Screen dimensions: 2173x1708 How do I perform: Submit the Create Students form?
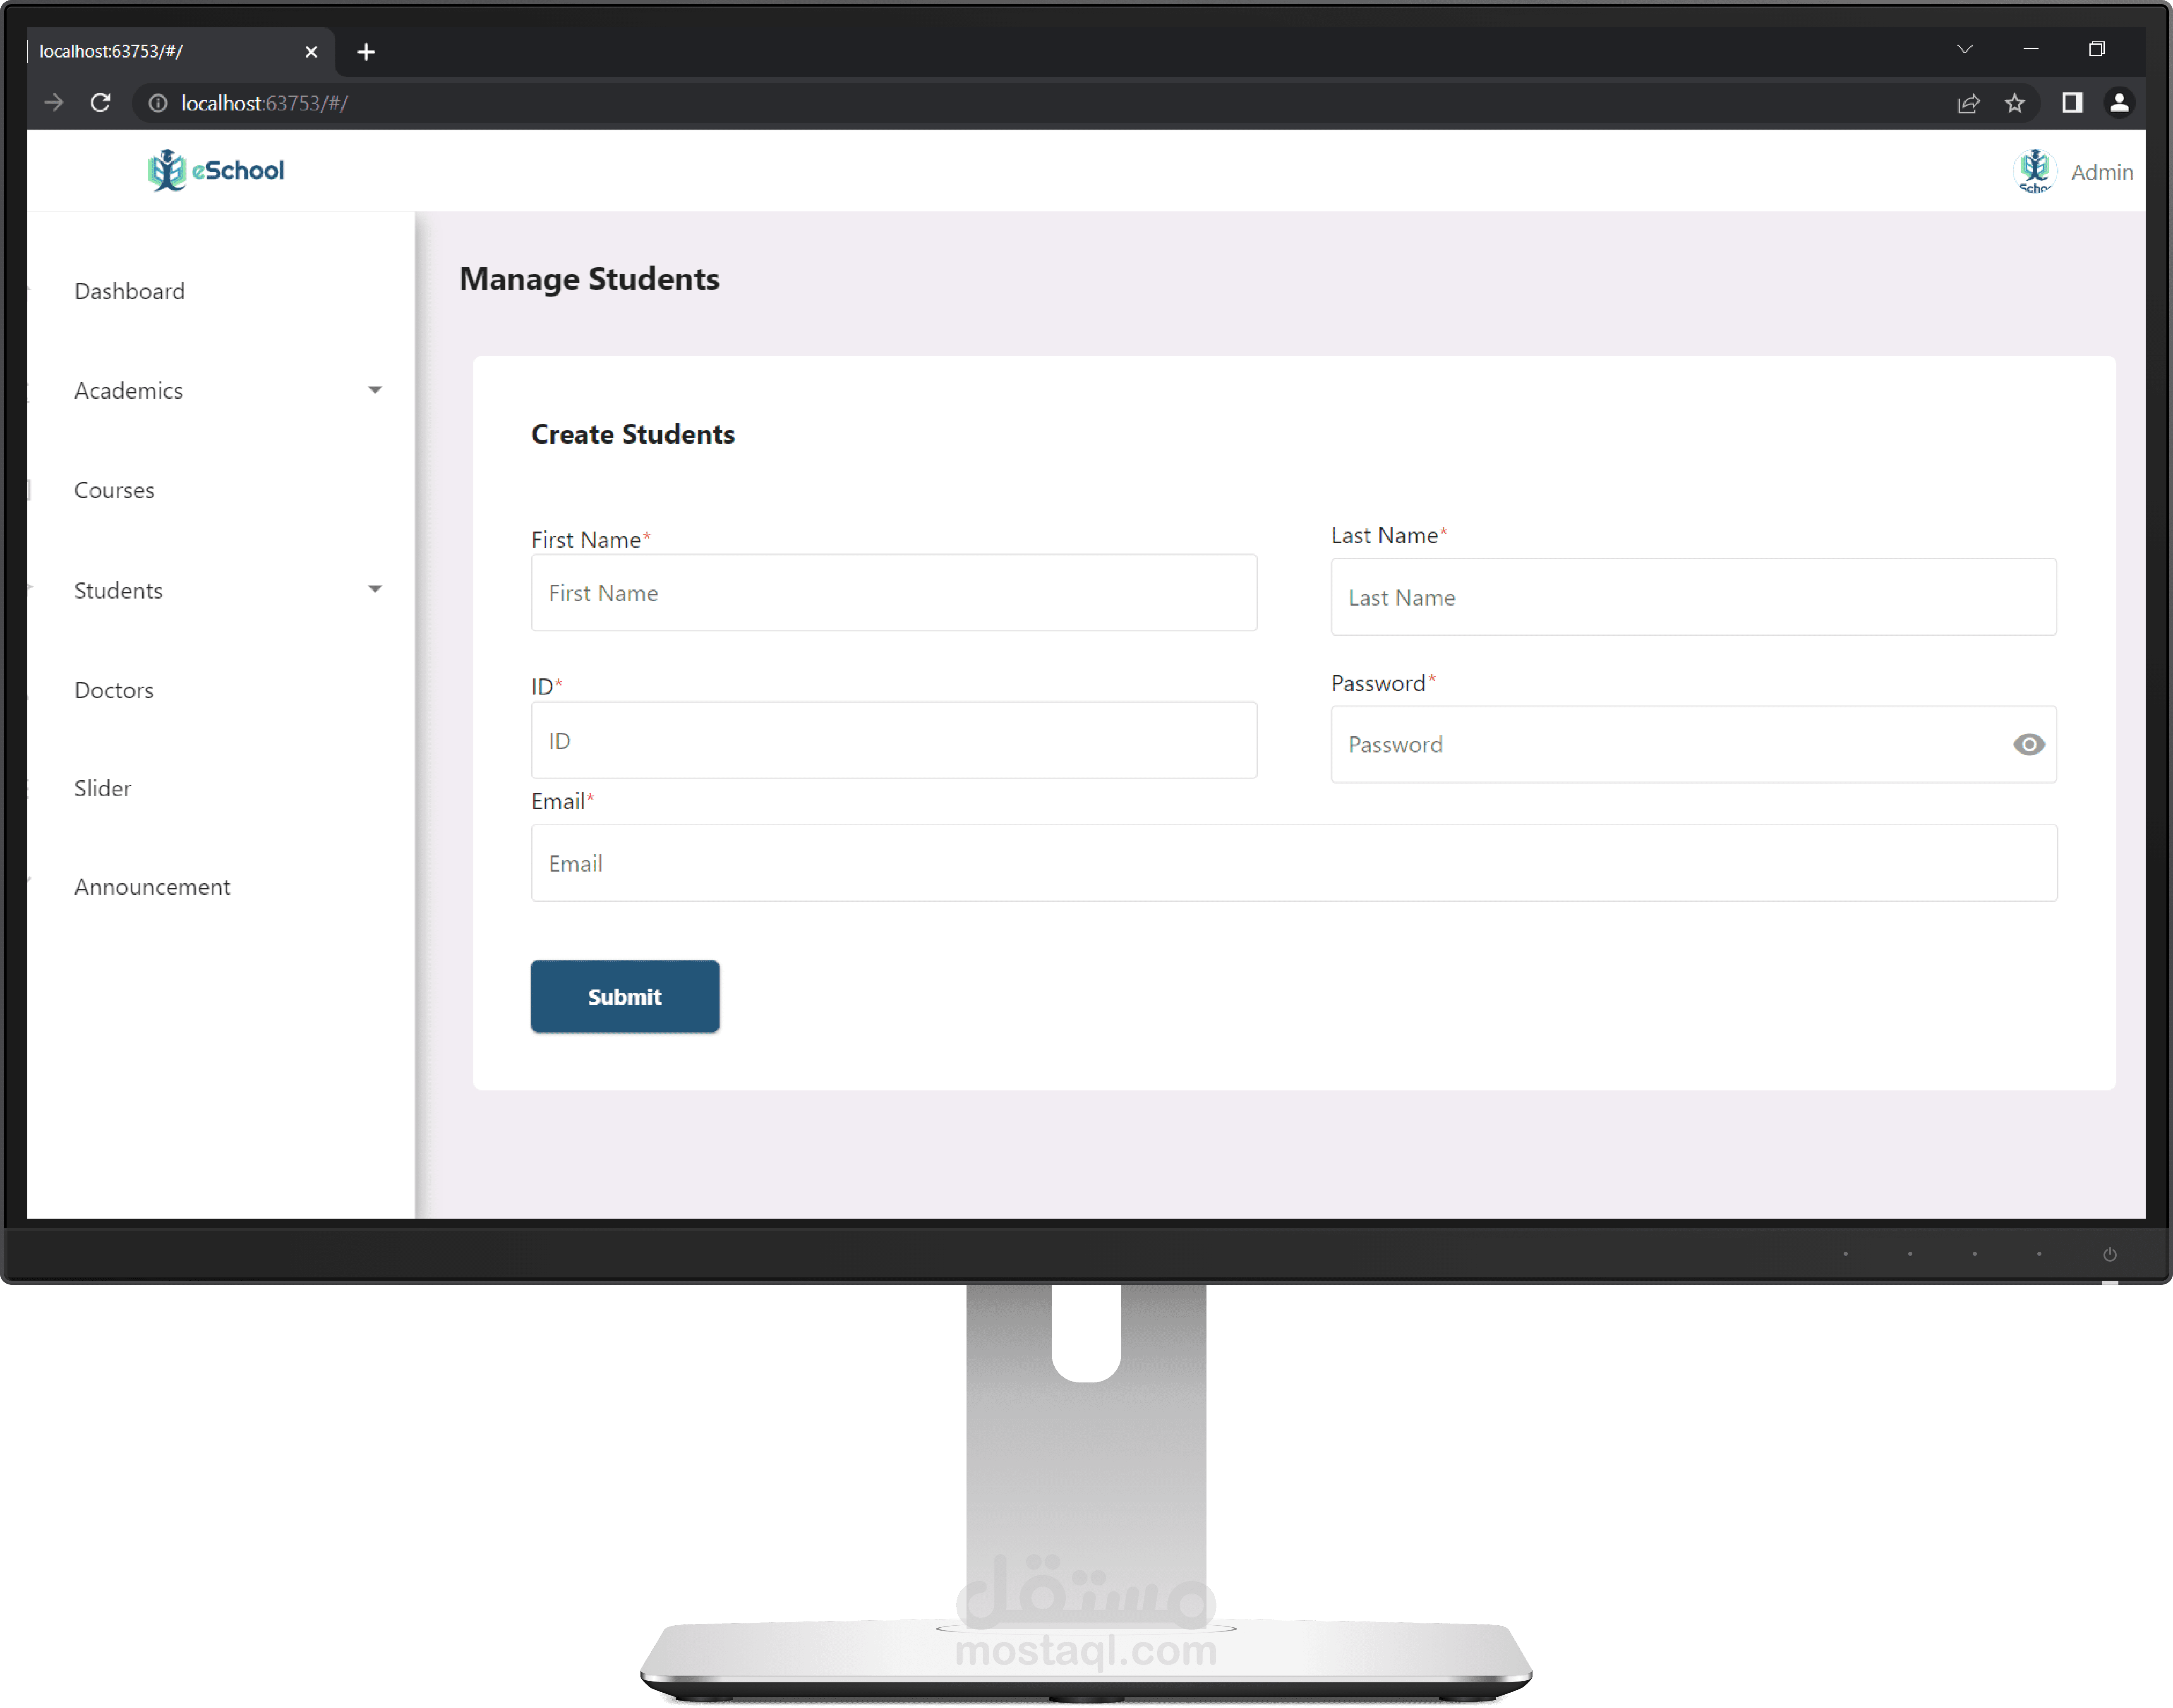(624, 996)
